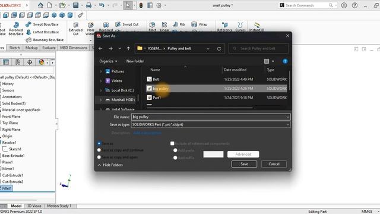The height and width of the screenshot is (214, 380).
Task: Open the Motion Study 1 tab
Action: pos(59,206)
